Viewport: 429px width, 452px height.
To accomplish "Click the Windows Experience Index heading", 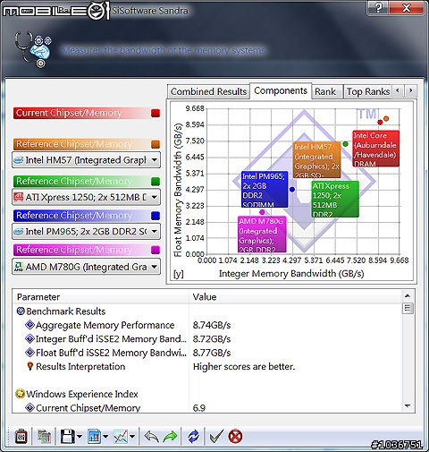I will (82, 394).
